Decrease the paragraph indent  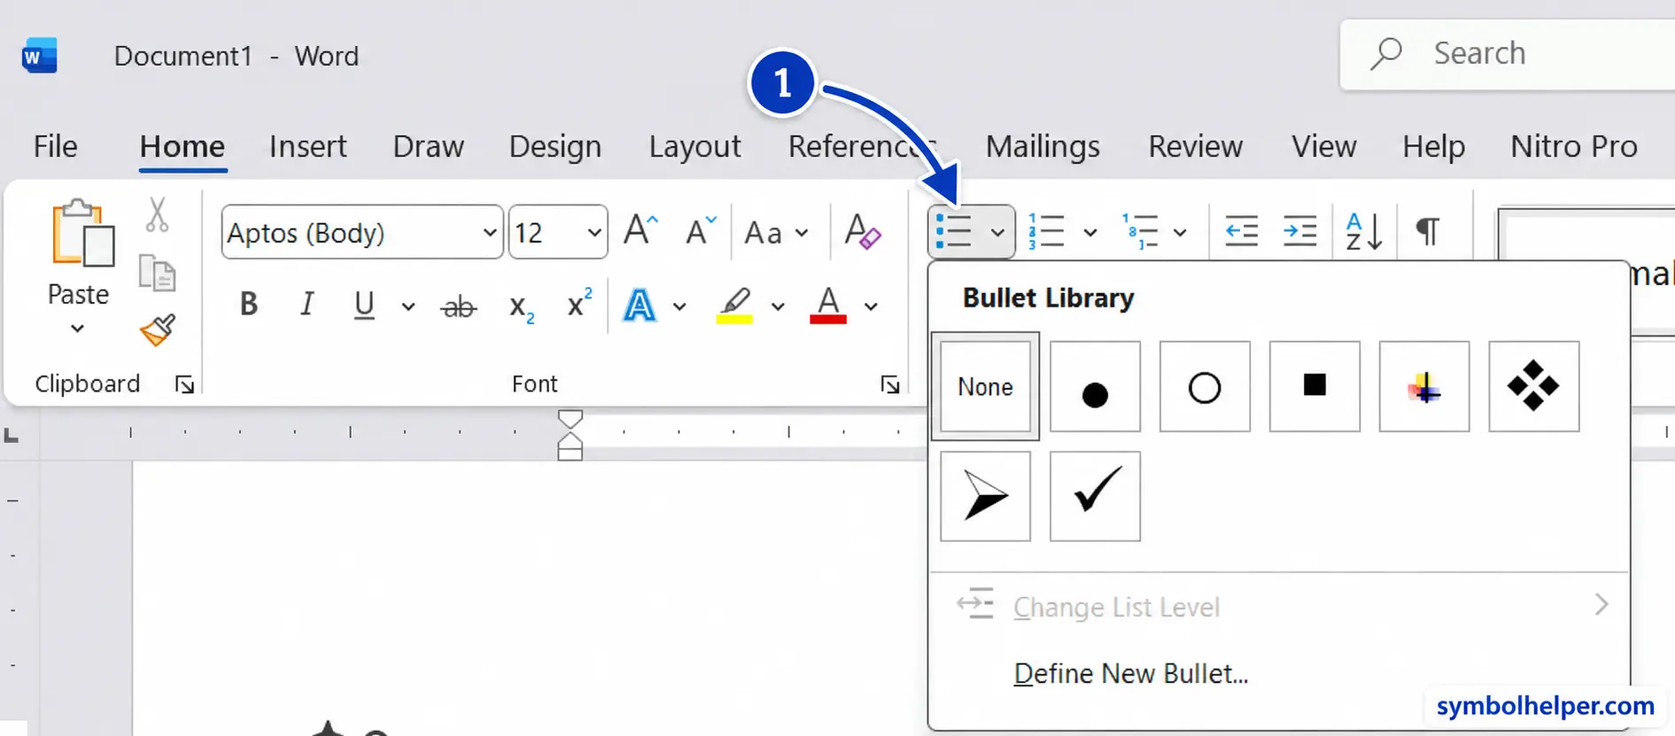pyautogui.click(x=1241, y=231)
